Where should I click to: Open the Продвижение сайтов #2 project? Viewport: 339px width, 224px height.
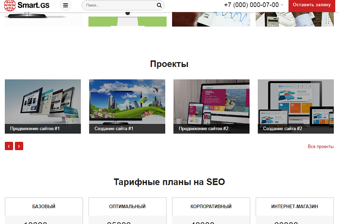tap(211, 106)
